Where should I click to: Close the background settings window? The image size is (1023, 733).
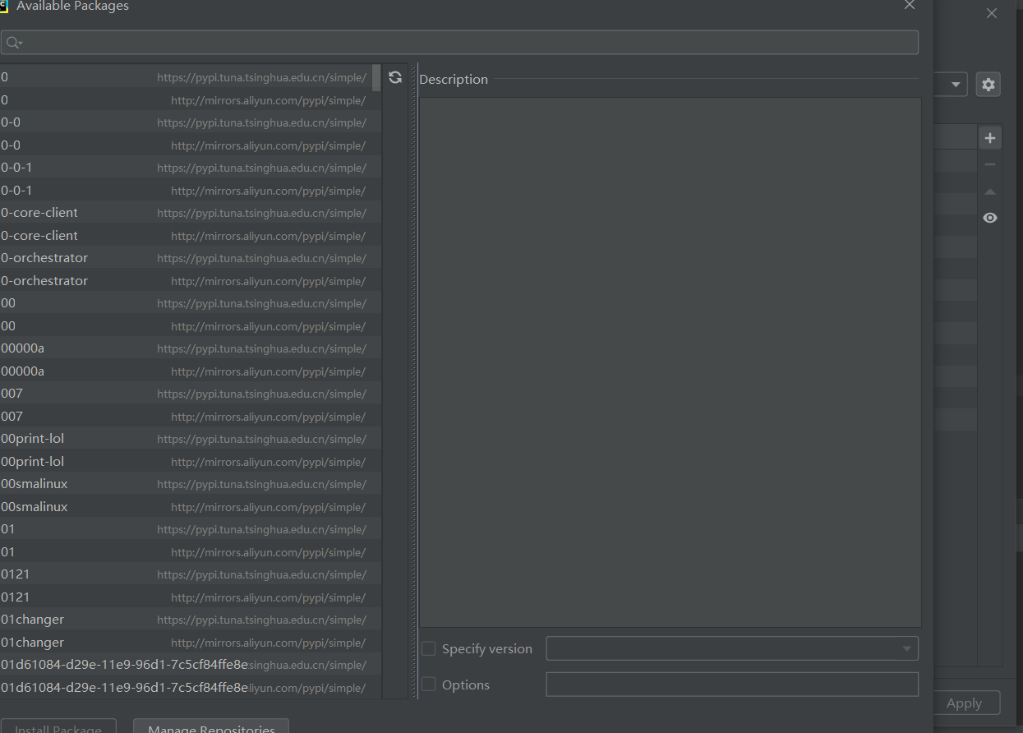tap(992, 13)
